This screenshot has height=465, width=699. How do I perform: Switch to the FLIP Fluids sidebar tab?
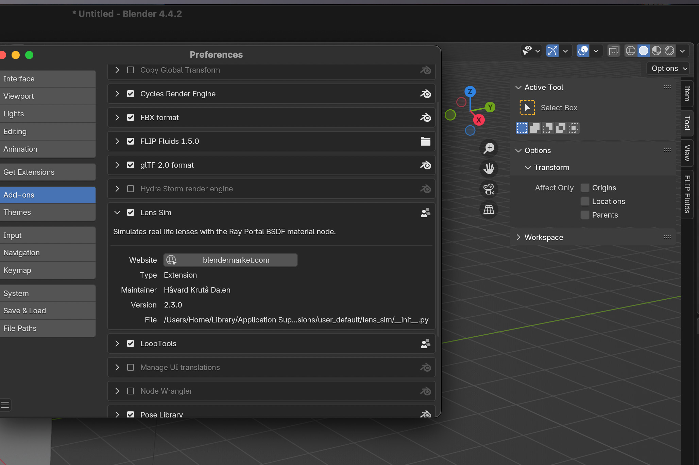coord(687,194)
